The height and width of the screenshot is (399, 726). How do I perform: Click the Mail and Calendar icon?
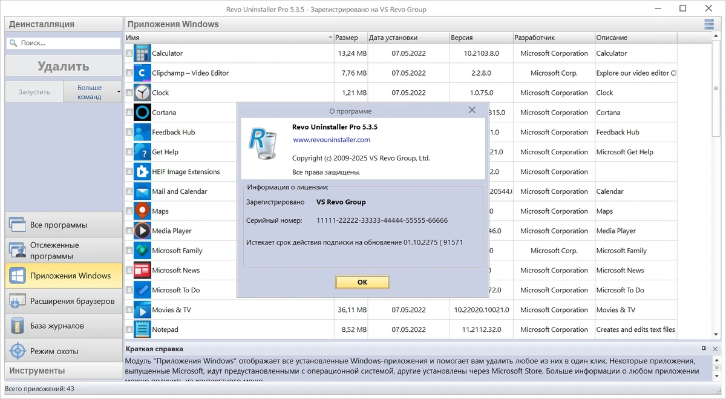[x=142, y=191]
